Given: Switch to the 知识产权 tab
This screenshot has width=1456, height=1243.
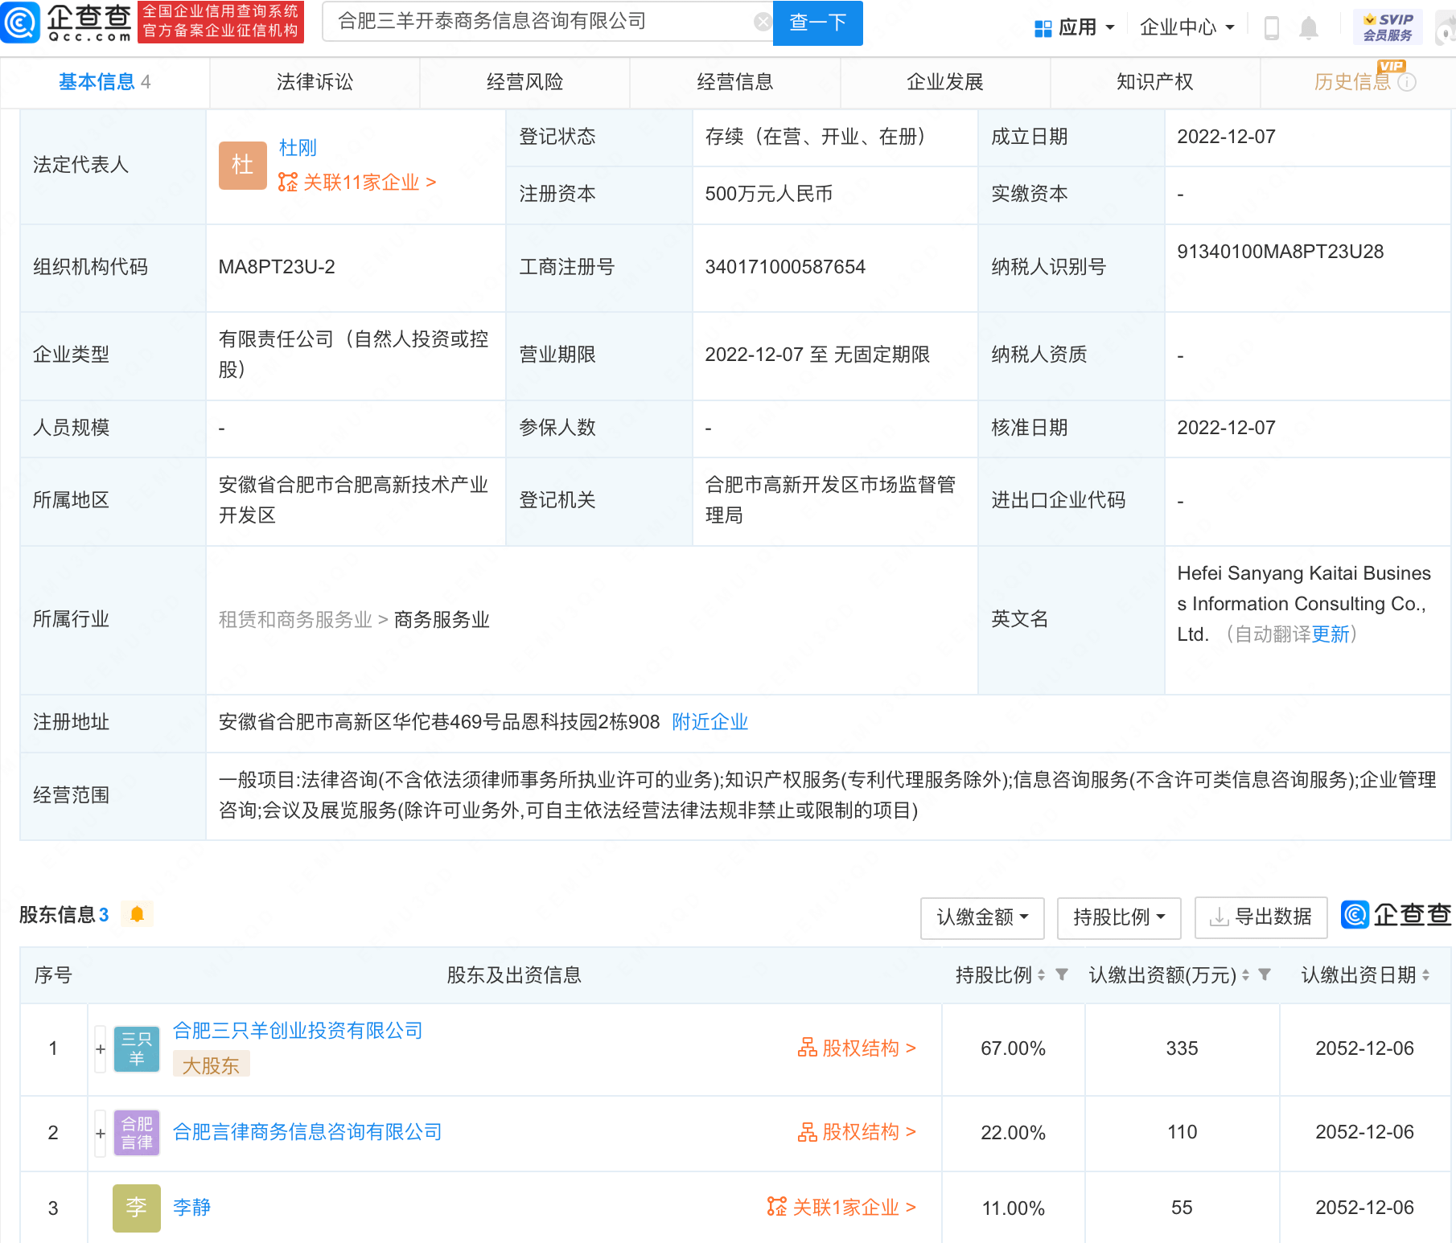Looking at the screenshot, I should click(x=1155, y=82).
